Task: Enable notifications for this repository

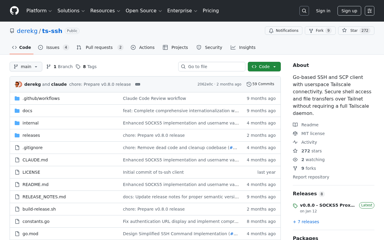Action: click(283, 30)
